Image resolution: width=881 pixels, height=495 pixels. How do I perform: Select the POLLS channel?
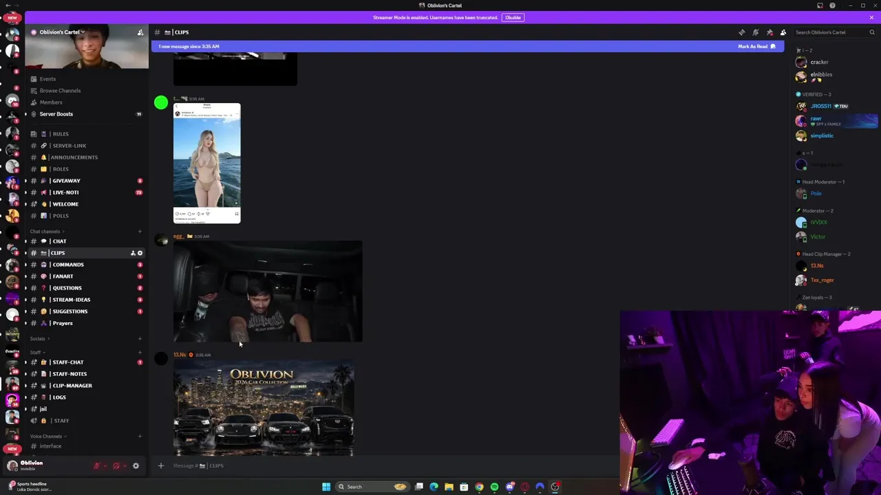pos(86,216)
